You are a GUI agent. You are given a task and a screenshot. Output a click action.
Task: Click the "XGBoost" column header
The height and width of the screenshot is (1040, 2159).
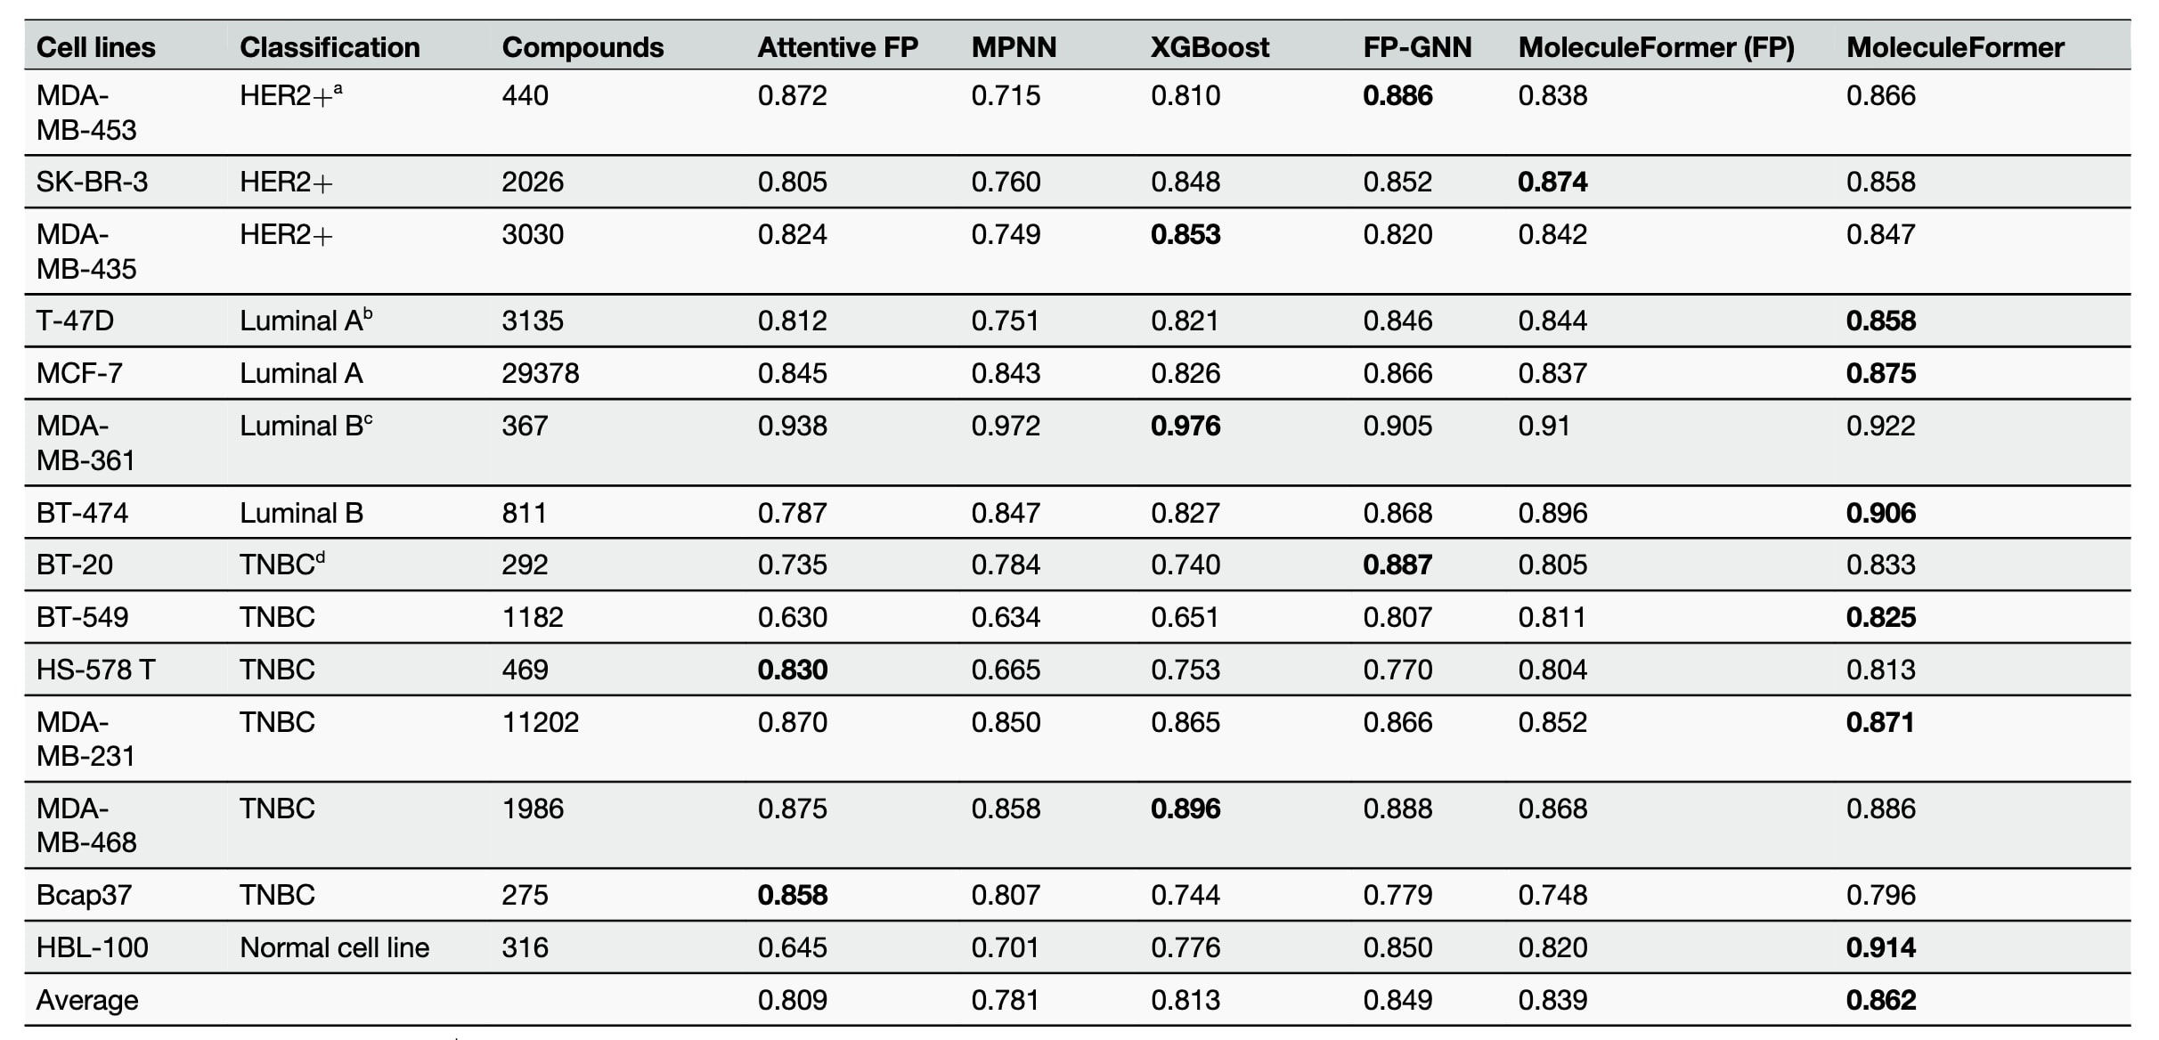[x=1210, y=47]
